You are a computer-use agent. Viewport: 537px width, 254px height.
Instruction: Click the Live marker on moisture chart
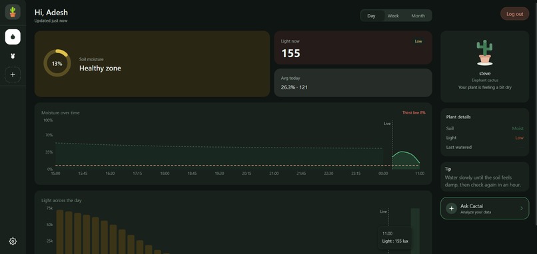(387, 124)
